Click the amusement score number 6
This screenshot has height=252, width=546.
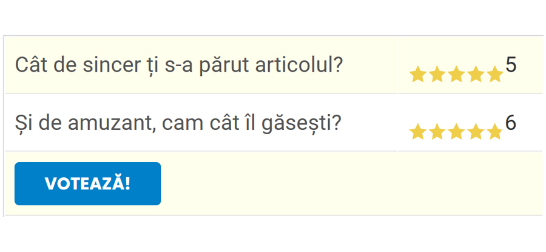[x=511, y=123]
